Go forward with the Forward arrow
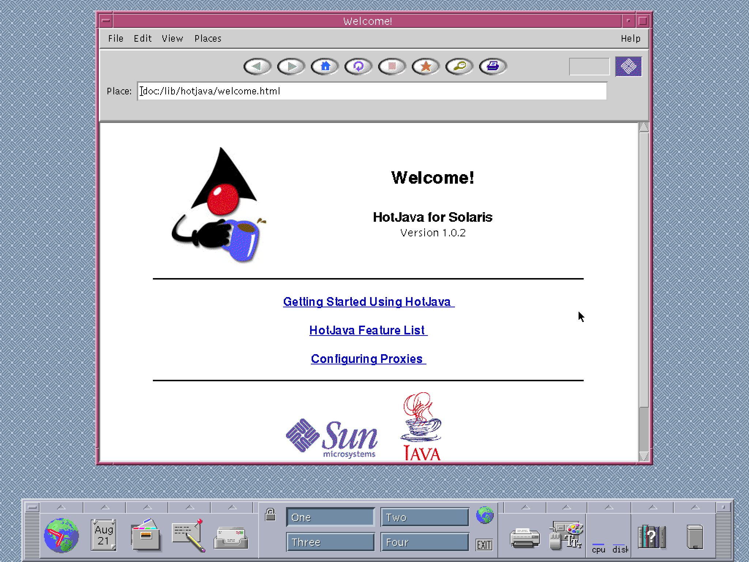Image resolution: width=749 pixels, height=562 pixels. (290, 67)
